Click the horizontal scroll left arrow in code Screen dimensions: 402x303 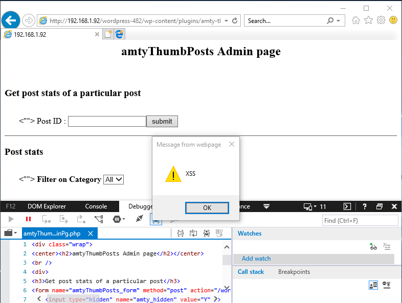(x=39, y=298)
